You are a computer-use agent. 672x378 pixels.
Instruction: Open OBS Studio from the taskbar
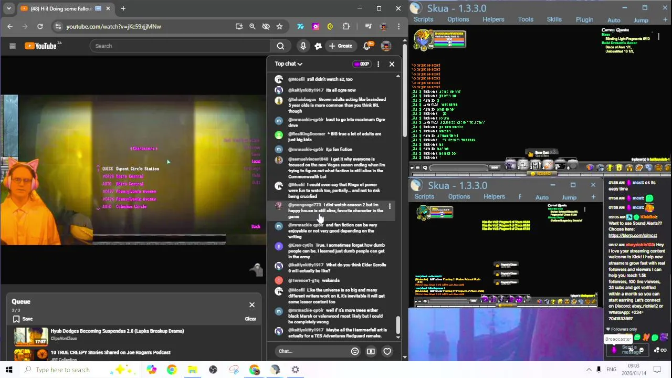pos(213,370)
